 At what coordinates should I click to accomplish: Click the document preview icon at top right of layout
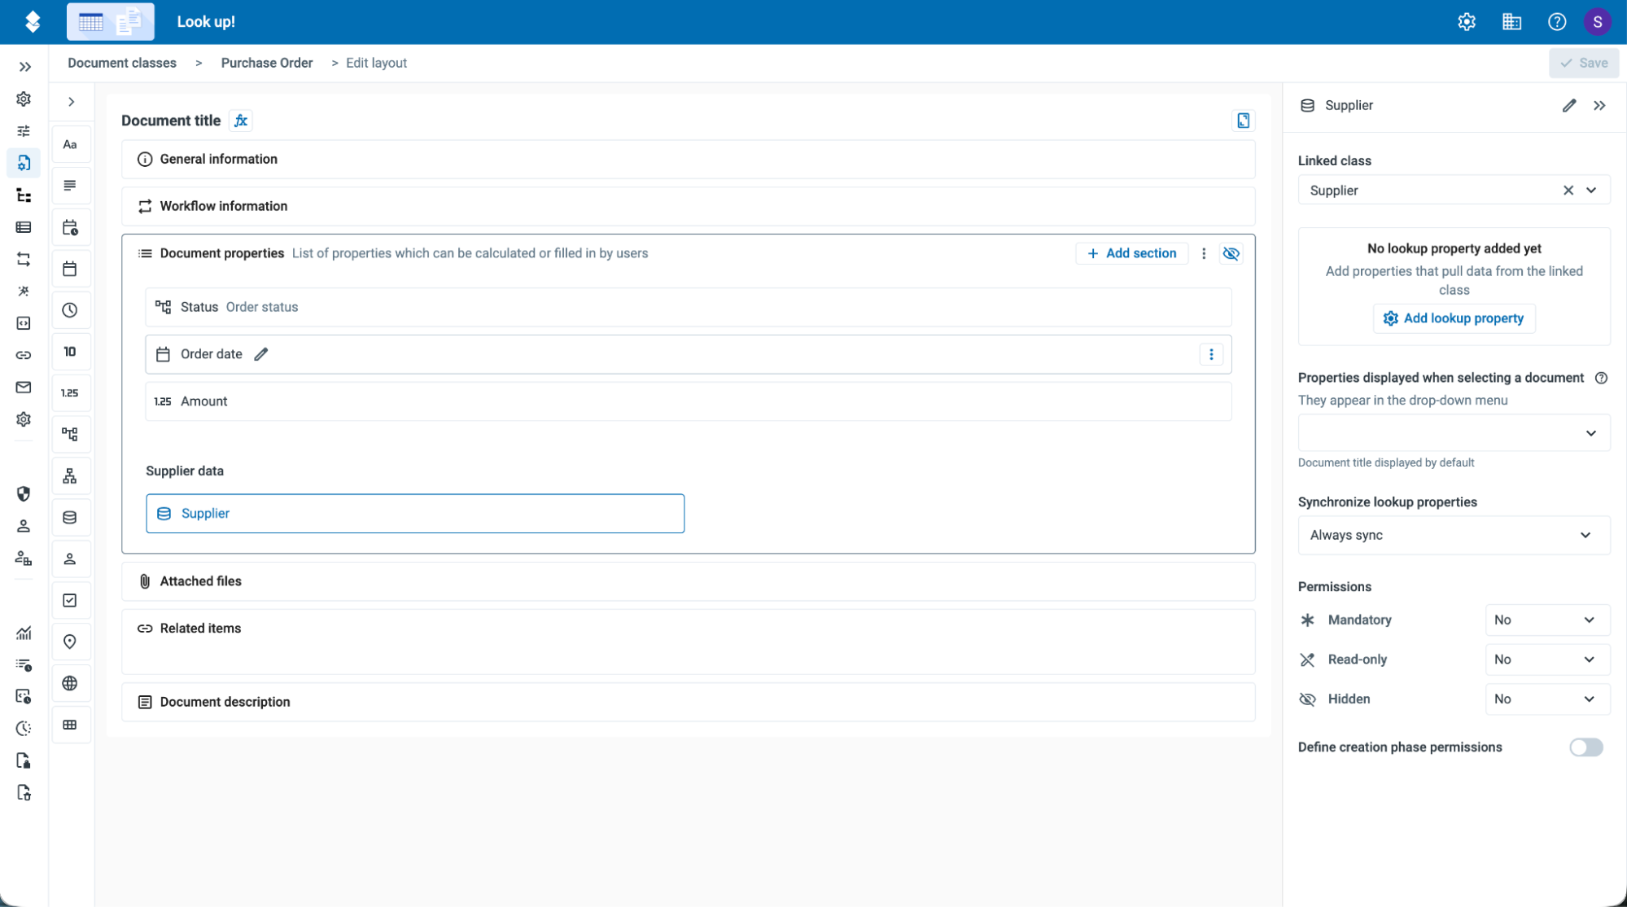(x=1243, y=120)
